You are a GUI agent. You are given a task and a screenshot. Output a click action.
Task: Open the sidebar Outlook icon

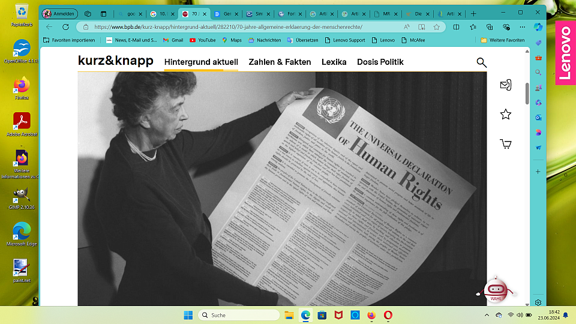click(x=538, y=118)
